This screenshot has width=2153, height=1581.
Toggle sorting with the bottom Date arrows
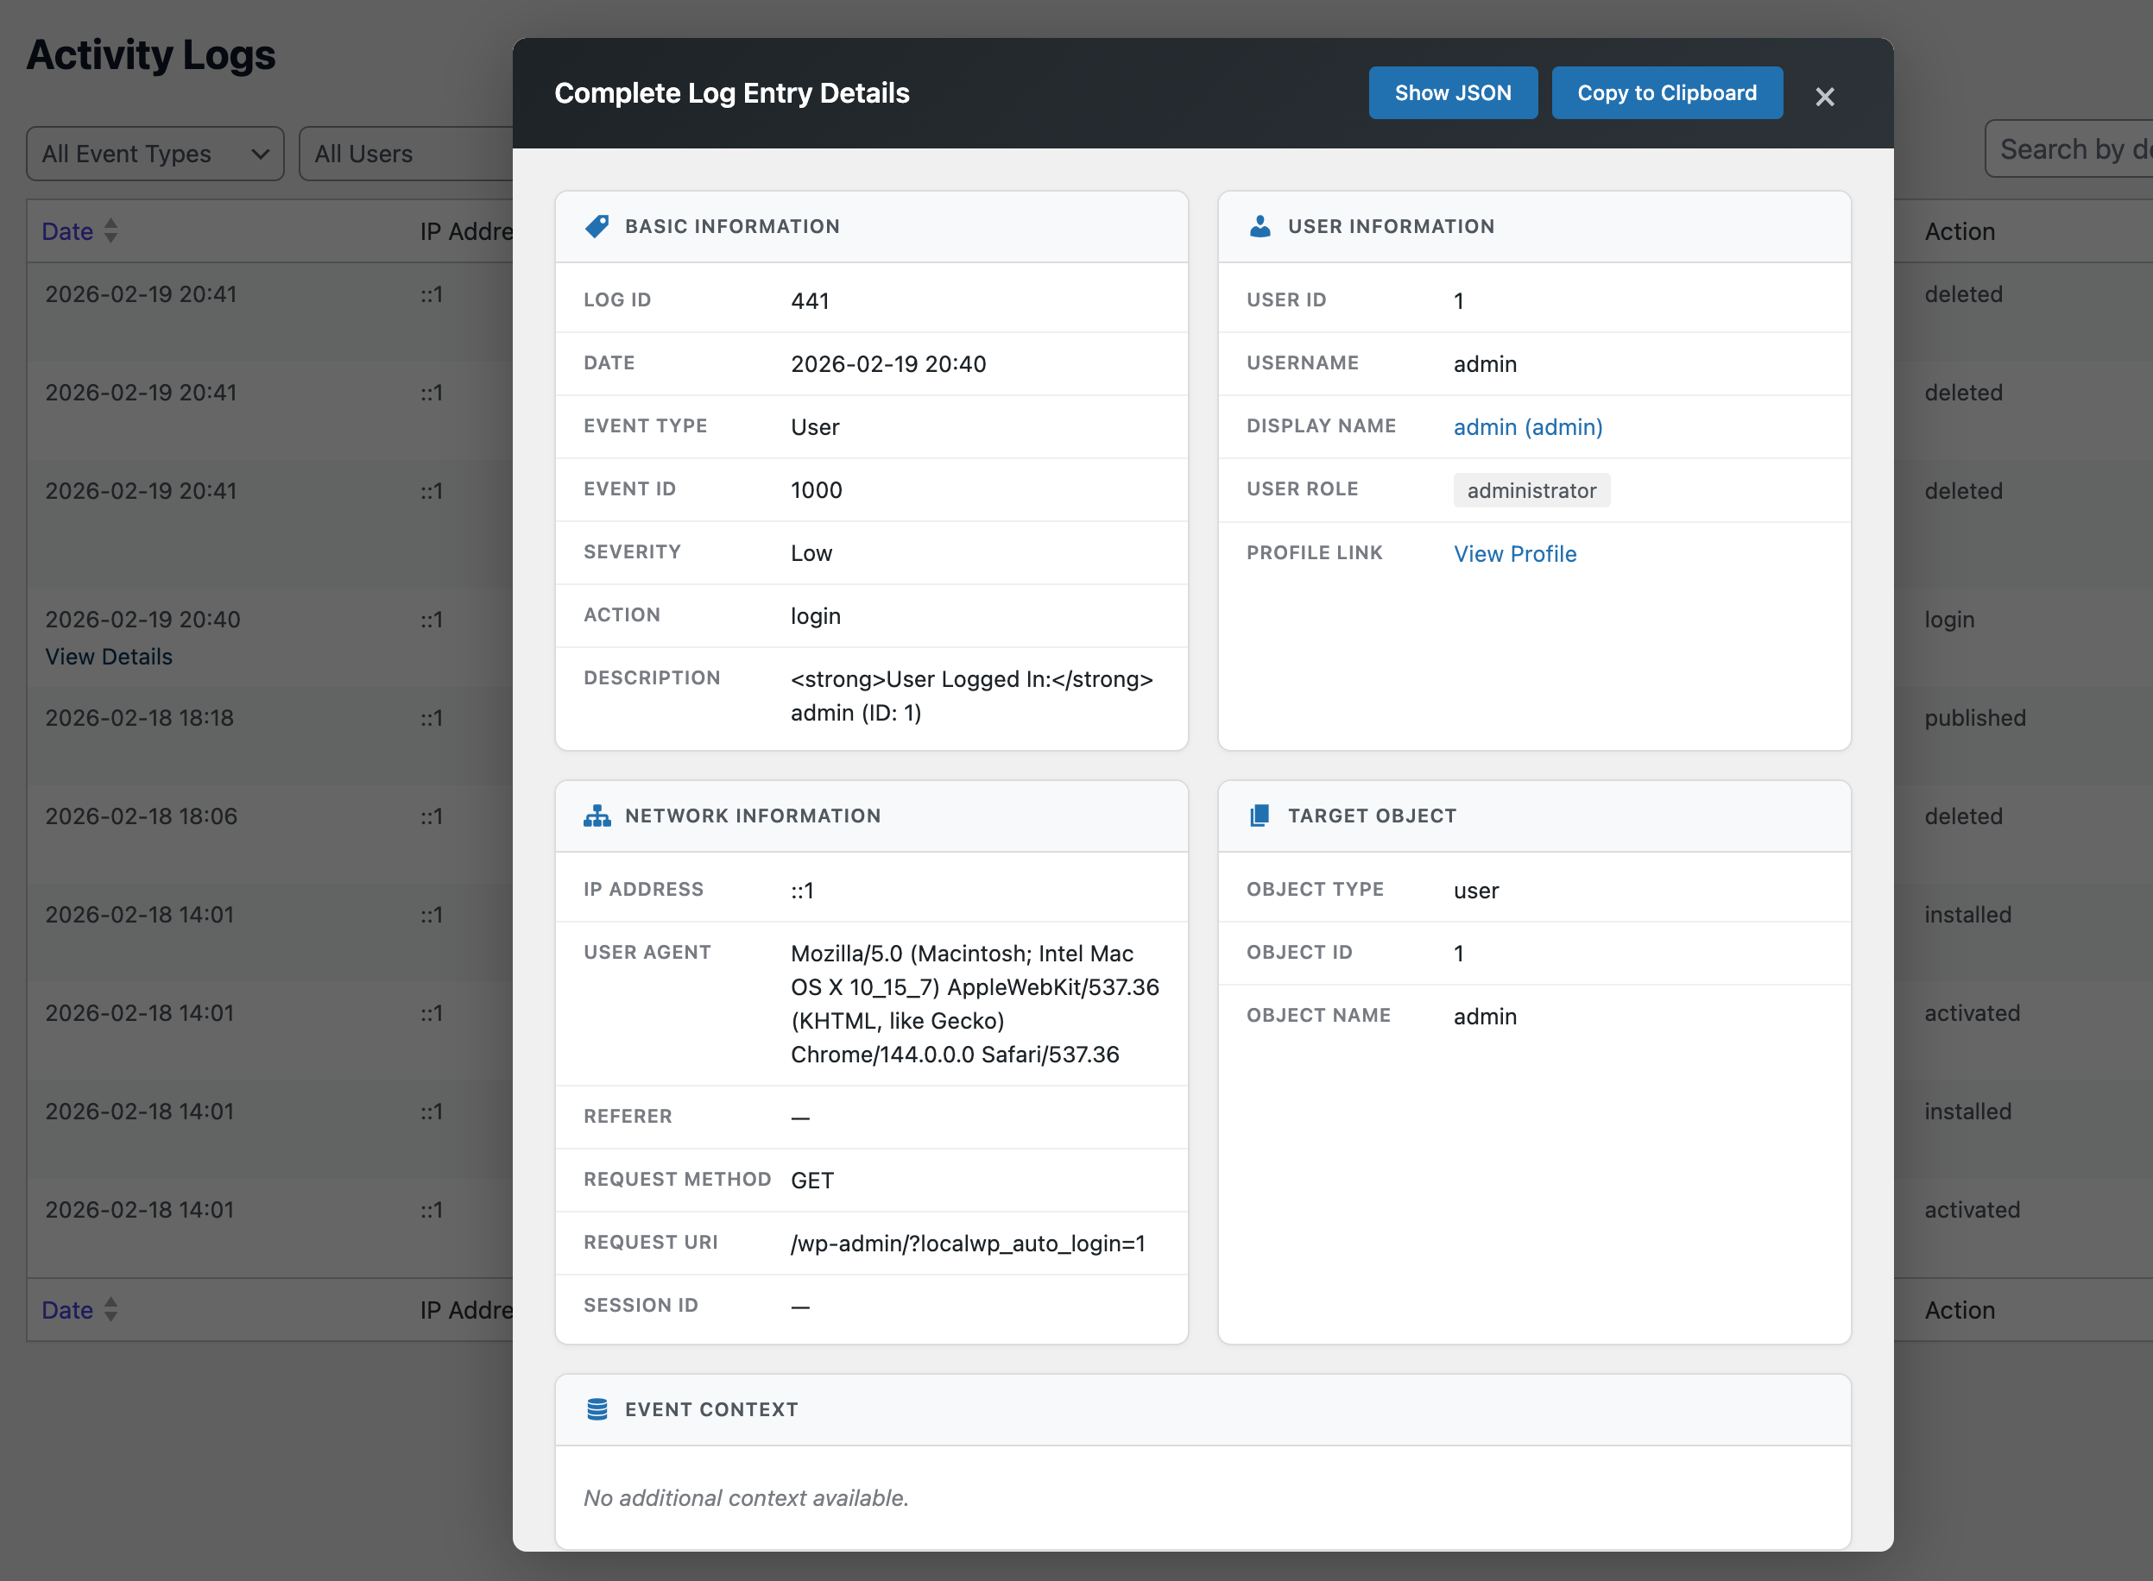click(x=110, y=1310)
